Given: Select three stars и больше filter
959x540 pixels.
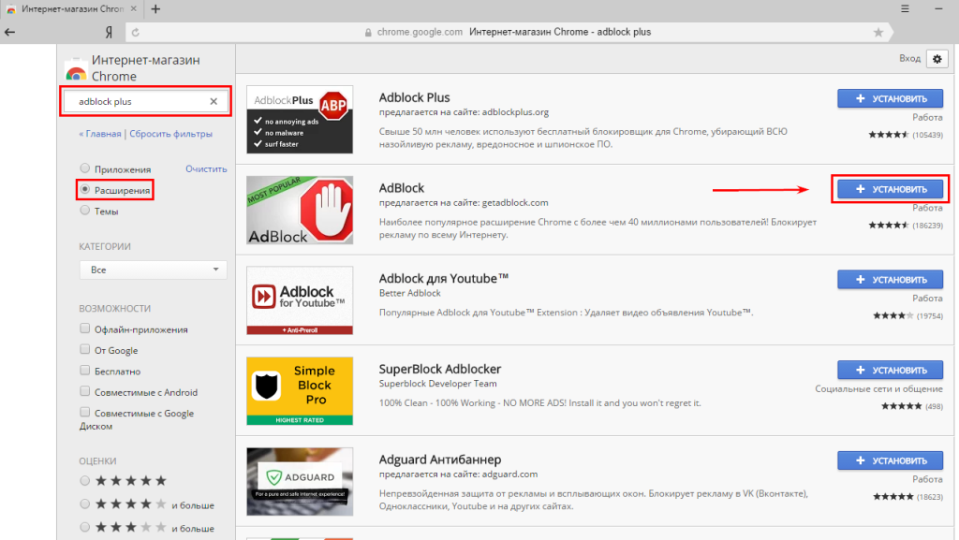Looking at the screenshot, I should coord(85,527).
